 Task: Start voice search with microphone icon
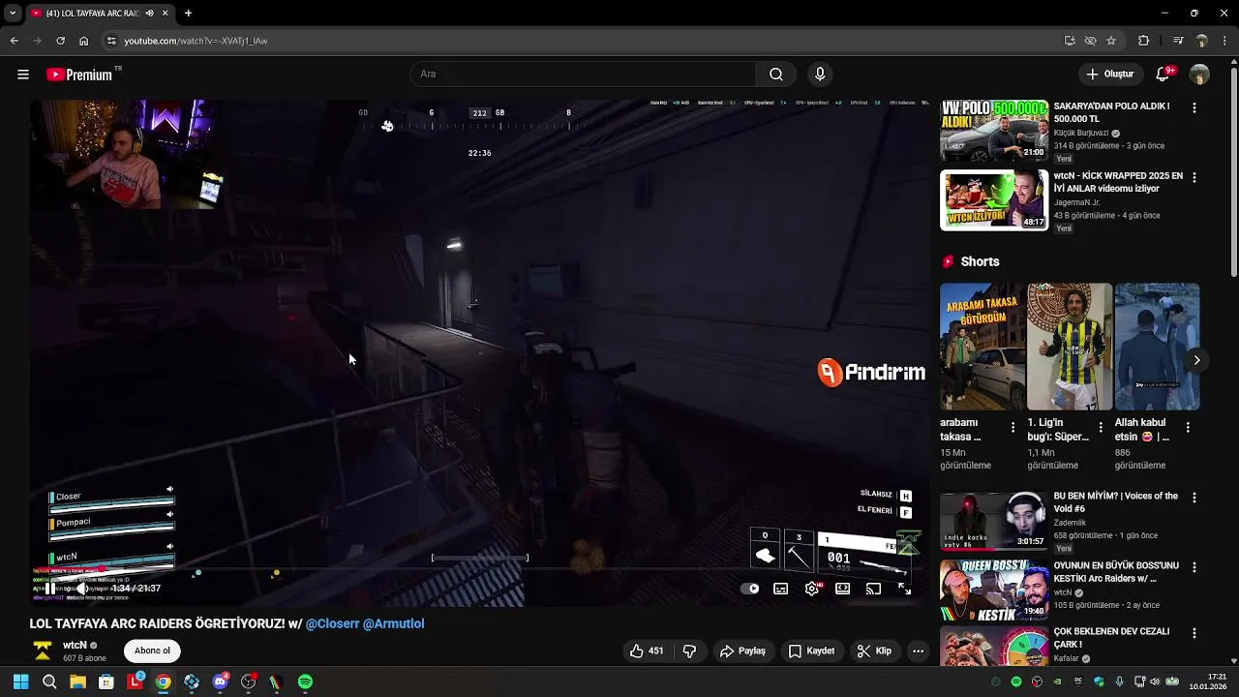coord(820,75)
